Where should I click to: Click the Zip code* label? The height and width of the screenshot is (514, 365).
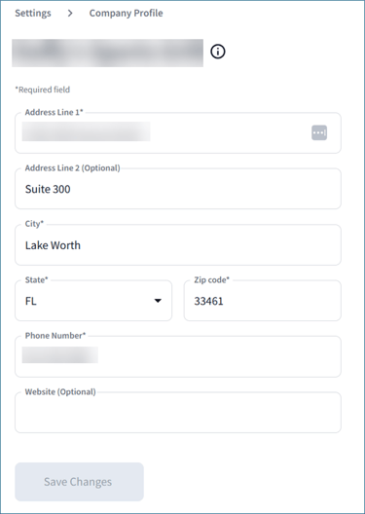click(x=211, y=280)
